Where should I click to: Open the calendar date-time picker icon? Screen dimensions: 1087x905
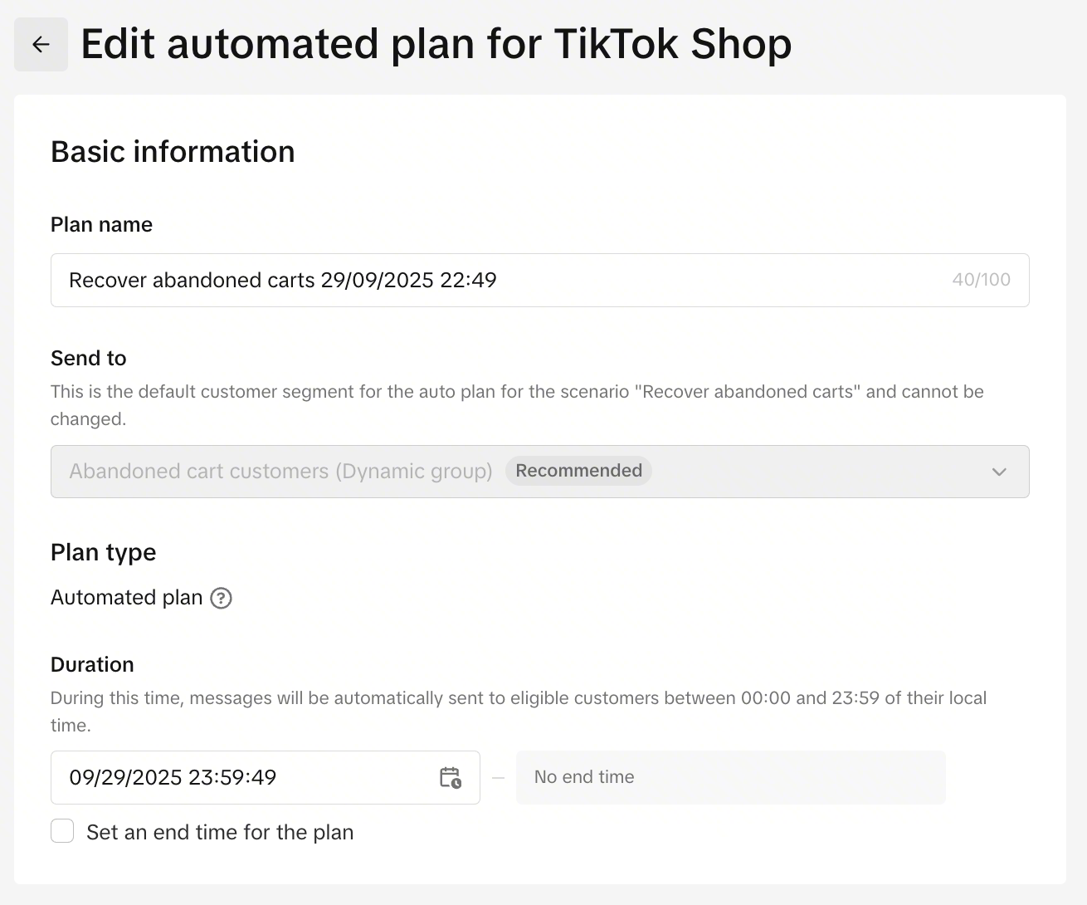pyautogui.click(x=450, y=778)
